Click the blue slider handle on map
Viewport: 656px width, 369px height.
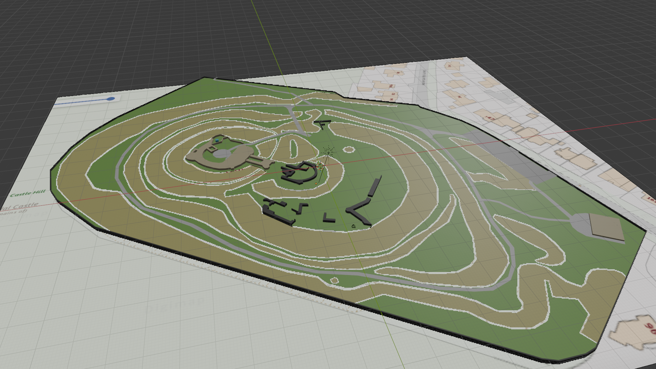(110, 99)
